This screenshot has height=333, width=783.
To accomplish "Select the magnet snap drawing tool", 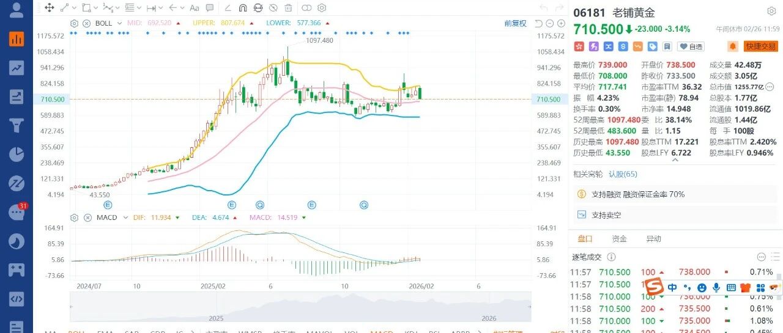I will click(x=242, y=8).
